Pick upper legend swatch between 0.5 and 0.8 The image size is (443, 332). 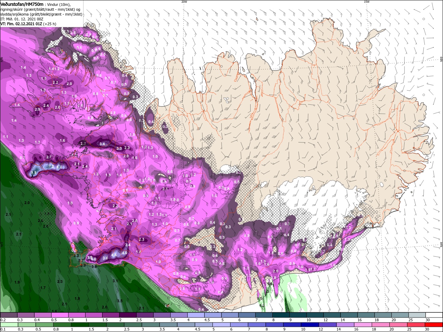click(x=60, y=315)
